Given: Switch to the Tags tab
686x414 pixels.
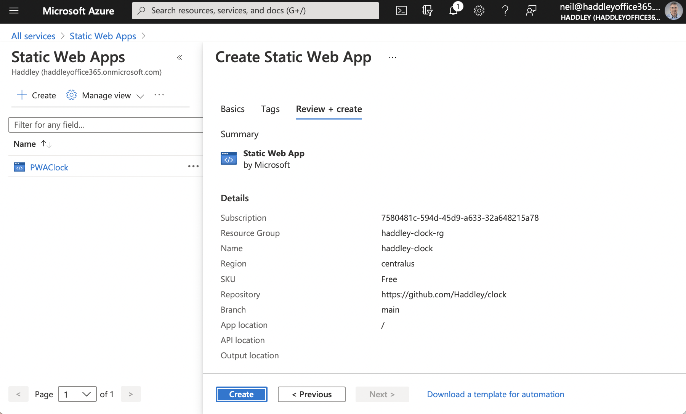Looking at the screenshot, I should tap(270, 109).
